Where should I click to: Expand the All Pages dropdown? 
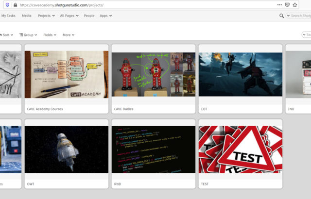click(x=69, y=16)
